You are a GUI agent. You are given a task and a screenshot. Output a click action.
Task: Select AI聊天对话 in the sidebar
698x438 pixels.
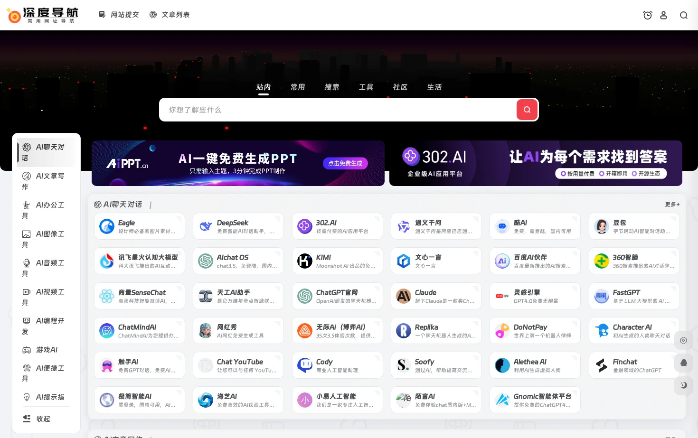pyautogui.click(x=46, y=152)
